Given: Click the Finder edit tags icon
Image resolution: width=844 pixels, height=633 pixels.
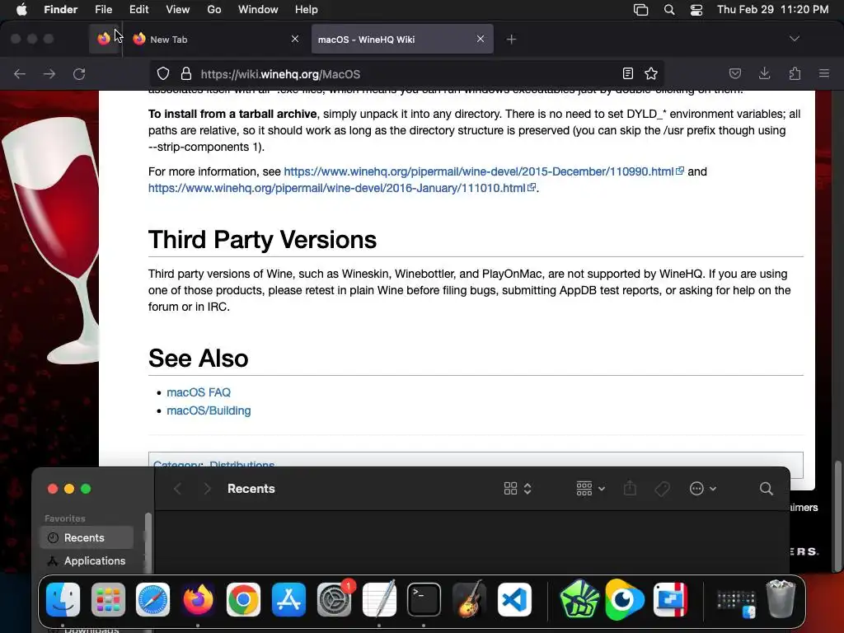Looking at the screenshot, I should (x=663, y=489).
